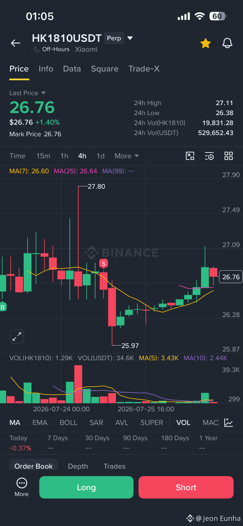The height and width of the screenshot is (526, 243).
Task: Tap the 7 Days performance
Action: click(x=58, y=443)
